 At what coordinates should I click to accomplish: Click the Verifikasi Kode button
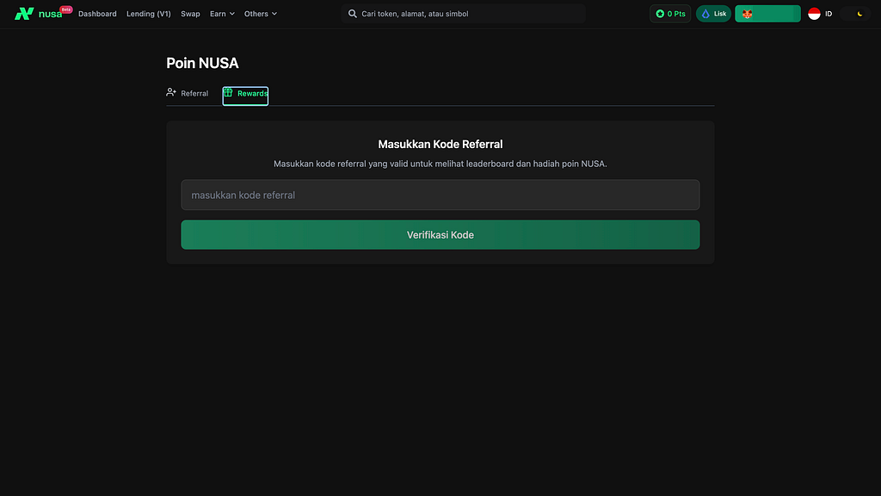coord(440,234)
